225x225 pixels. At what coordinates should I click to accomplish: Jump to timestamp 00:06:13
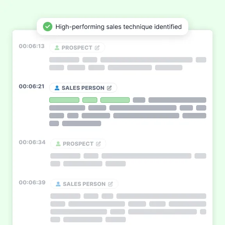(32, 46)
